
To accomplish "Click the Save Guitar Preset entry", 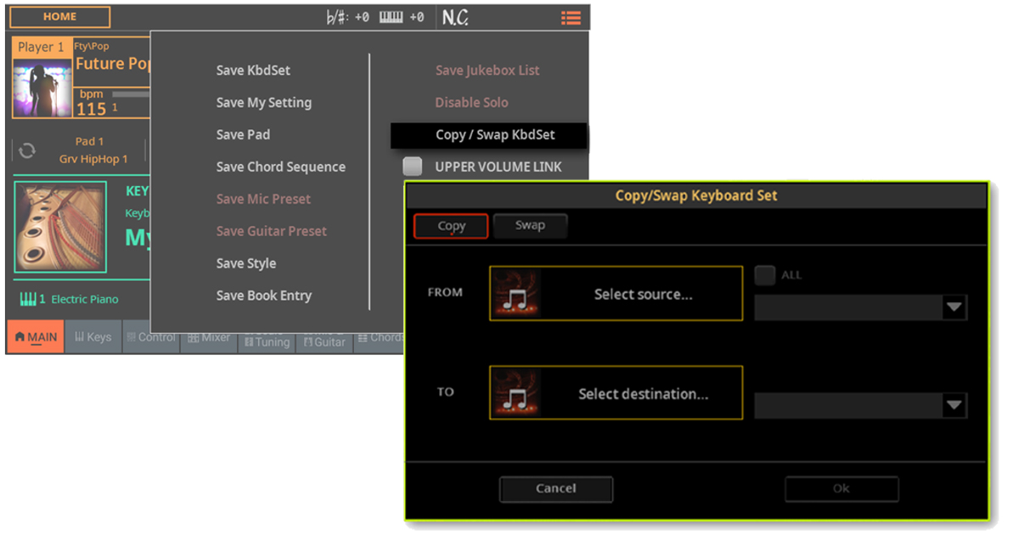I will [272, 231].
